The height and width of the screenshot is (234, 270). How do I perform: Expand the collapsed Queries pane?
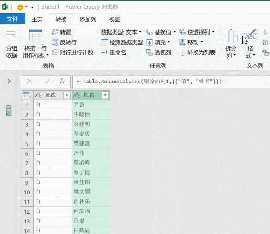click(x=9, y=81)
